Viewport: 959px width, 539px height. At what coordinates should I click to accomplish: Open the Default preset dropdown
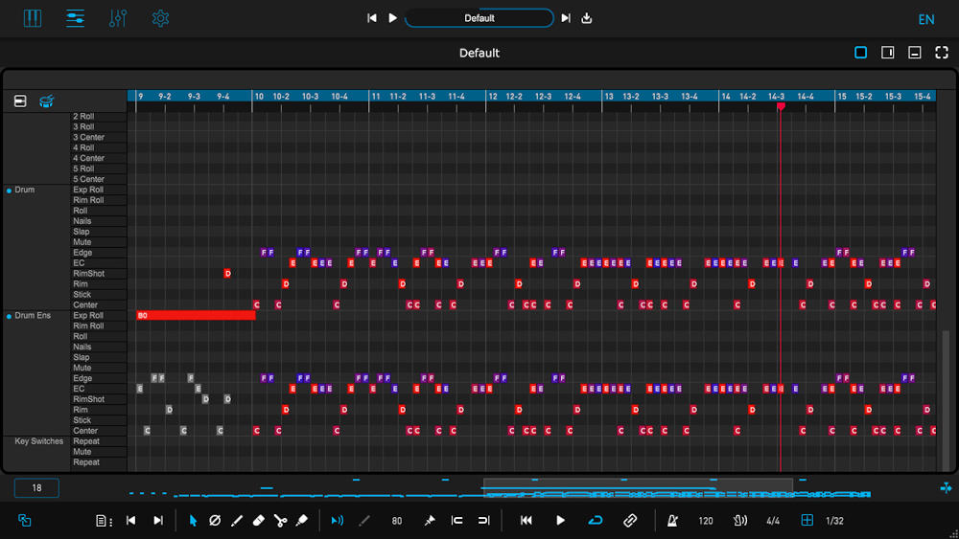pos(479,18)
